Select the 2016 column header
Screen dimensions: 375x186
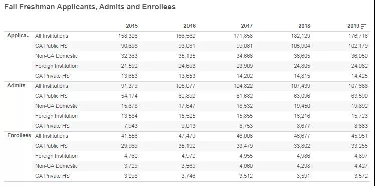pyautogui.click(x=190, y=26)
